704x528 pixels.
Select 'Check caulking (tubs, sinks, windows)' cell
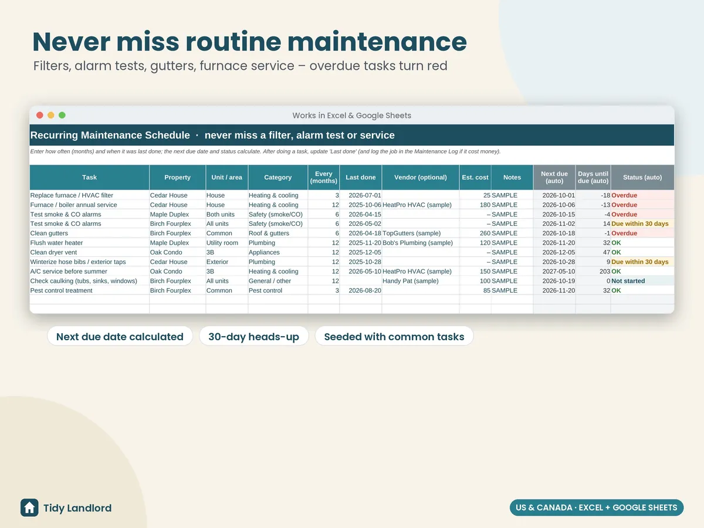point(90,281)
